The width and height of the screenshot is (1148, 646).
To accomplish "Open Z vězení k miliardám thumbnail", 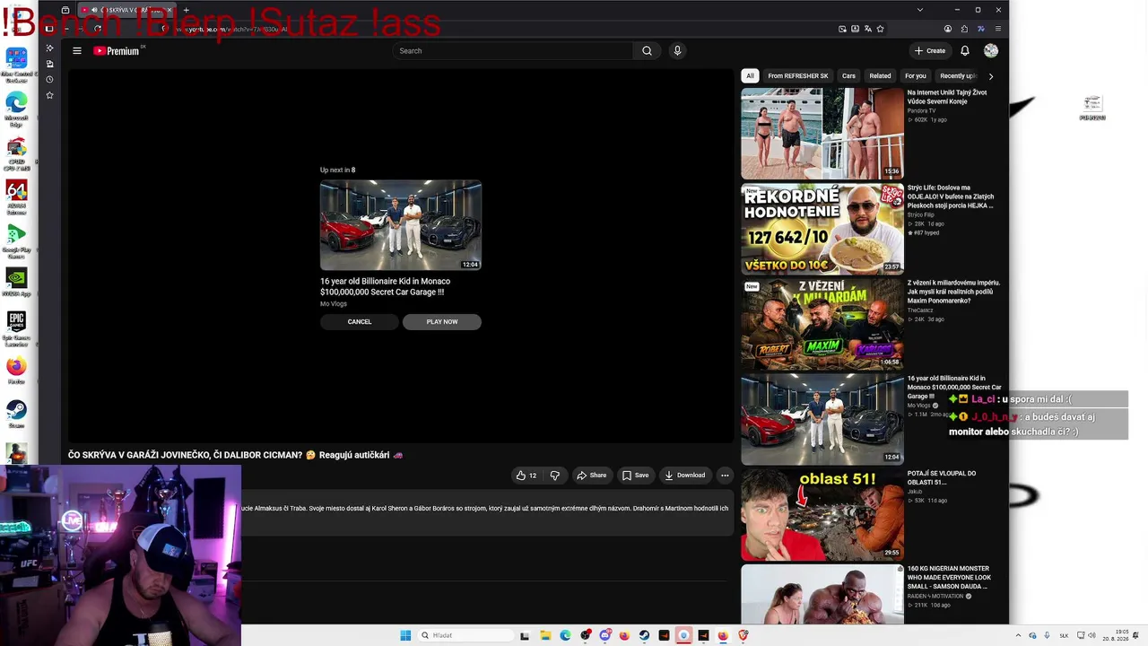I will click(822, 324).
